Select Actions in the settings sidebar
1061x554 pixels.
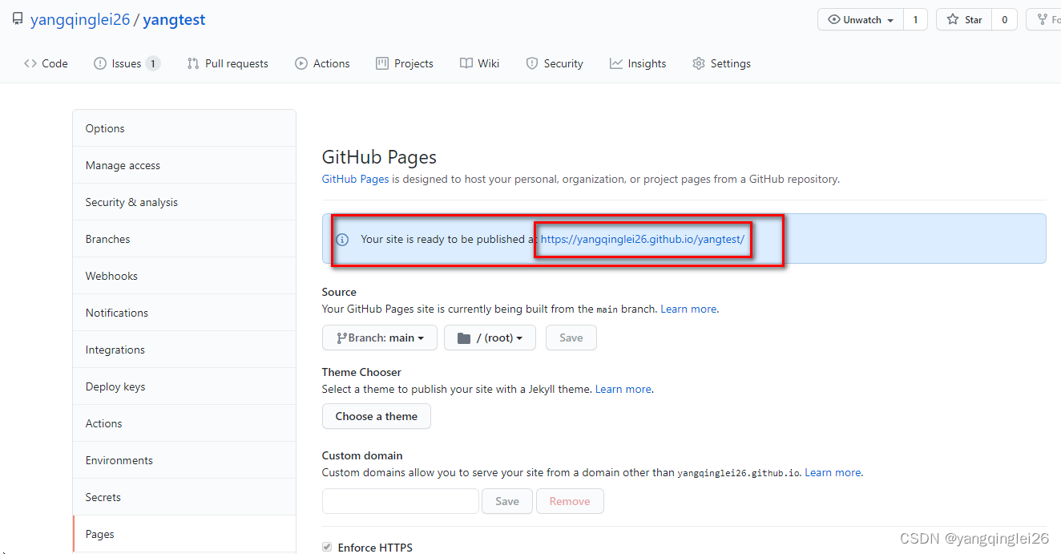[184, 423]
